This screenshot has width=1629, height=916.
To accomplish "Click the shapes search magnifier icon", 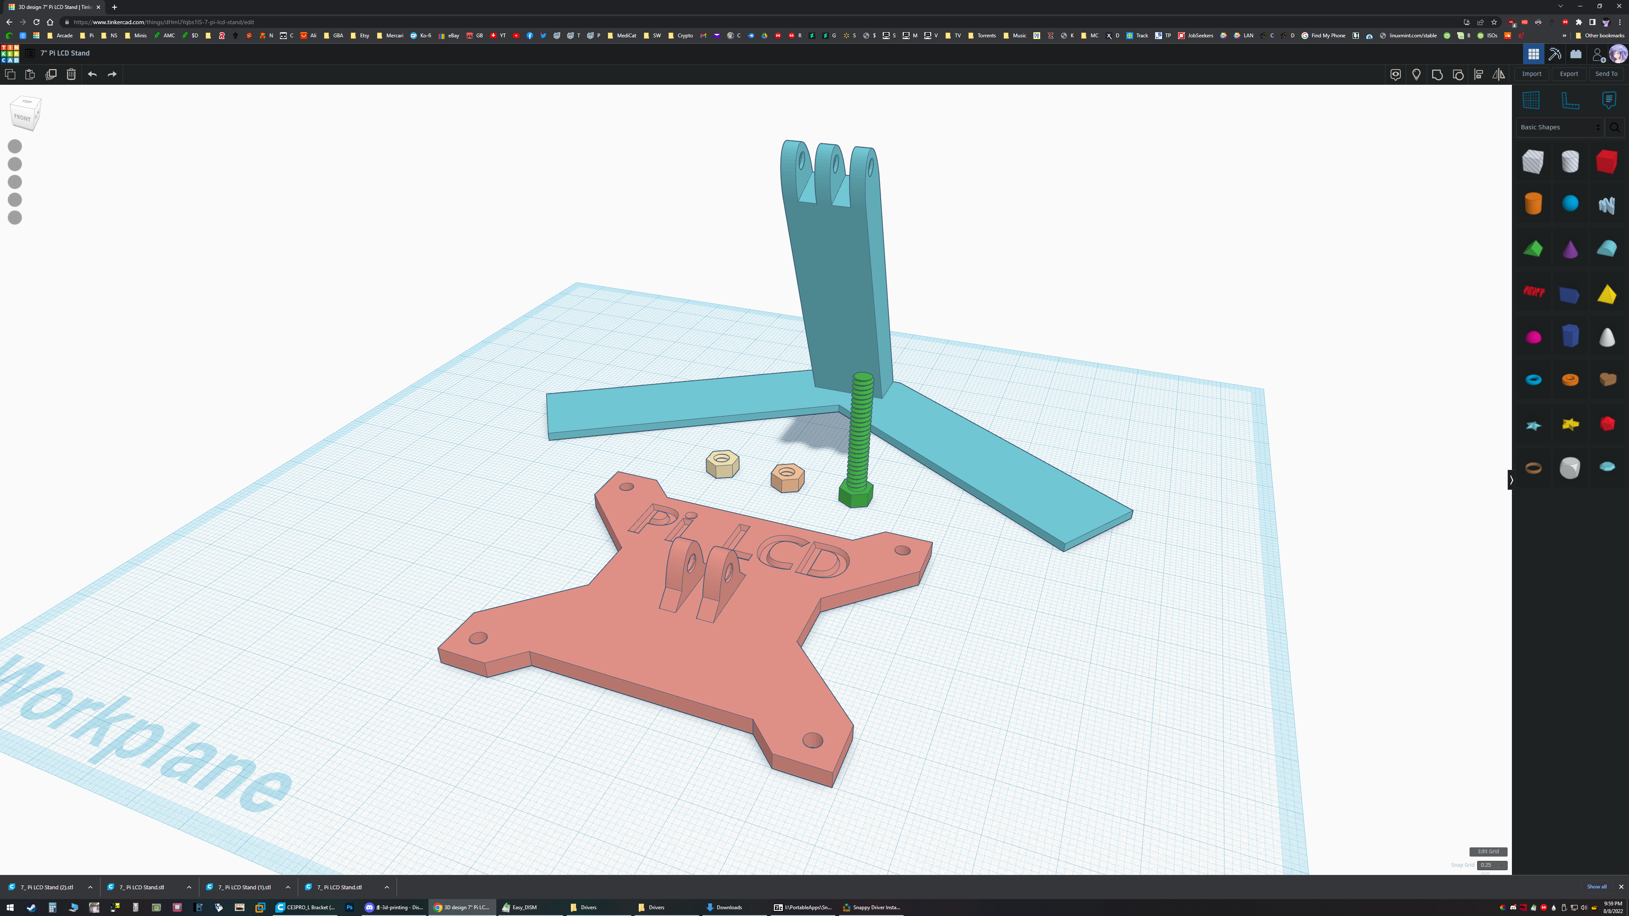I will click(1615, 127).
